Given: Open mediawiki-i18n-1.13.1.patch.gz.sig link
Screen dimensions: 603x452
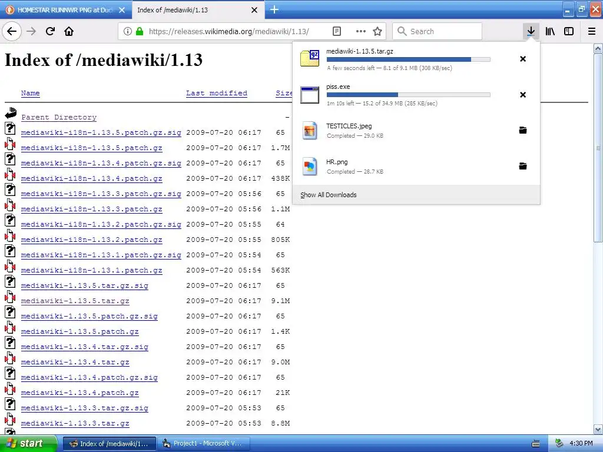Looking at the screenshot, I should click(101, 255).
